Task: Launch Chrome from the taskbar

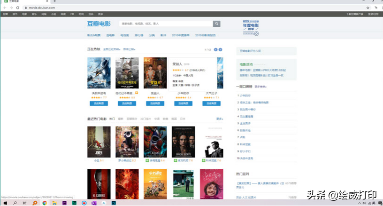Action: [x=45, y=203]
